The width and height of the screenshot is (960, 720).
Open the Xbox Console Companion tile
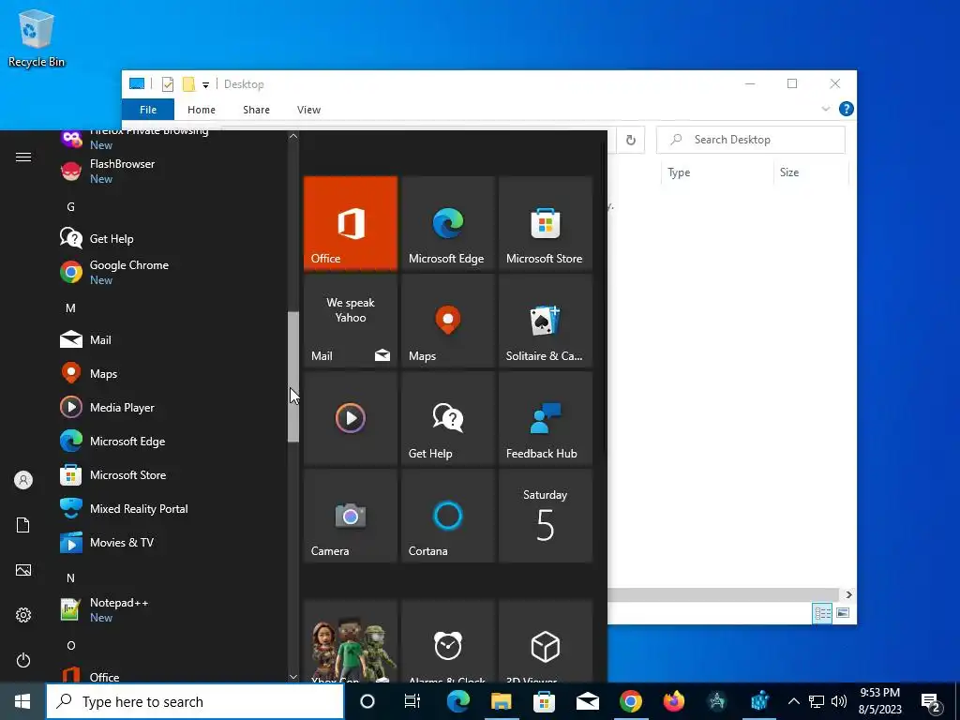point(351,641)
